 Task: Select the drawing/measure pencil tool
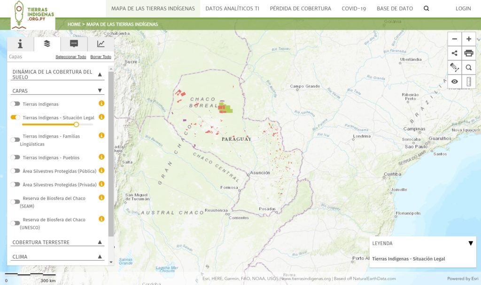pyautogui.click(x=454, y=67)
